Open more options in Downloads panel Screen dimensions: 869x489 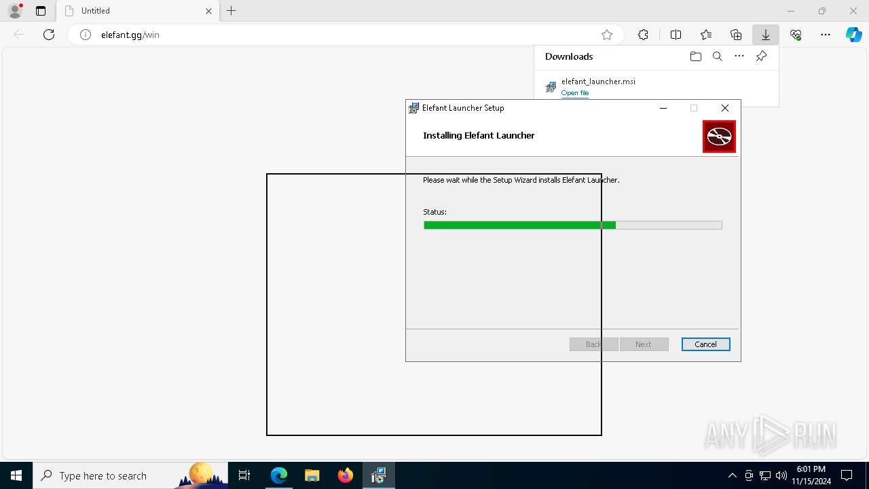point(739,56)
